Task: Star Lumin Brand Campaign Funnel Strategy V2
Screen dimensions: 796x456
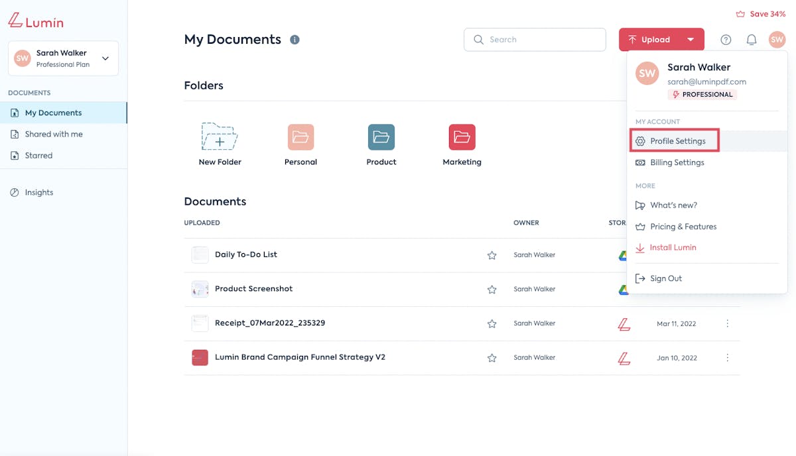Action: point(492,358)
